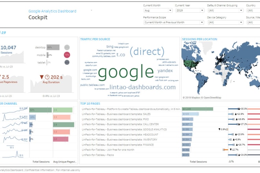Click the up triangle beside +30.5%
Screen dimensions: 260x173
pos(239,109)
